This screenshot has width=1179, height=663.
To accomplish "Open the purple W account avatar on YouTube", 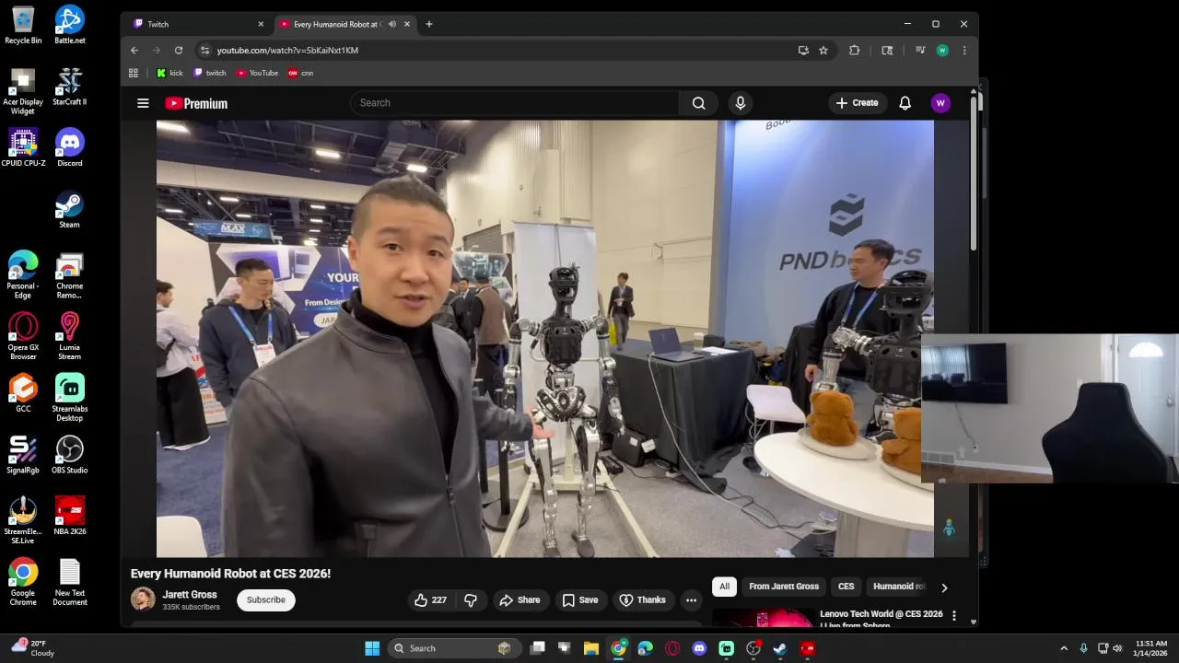I will [x=940, y=103].
